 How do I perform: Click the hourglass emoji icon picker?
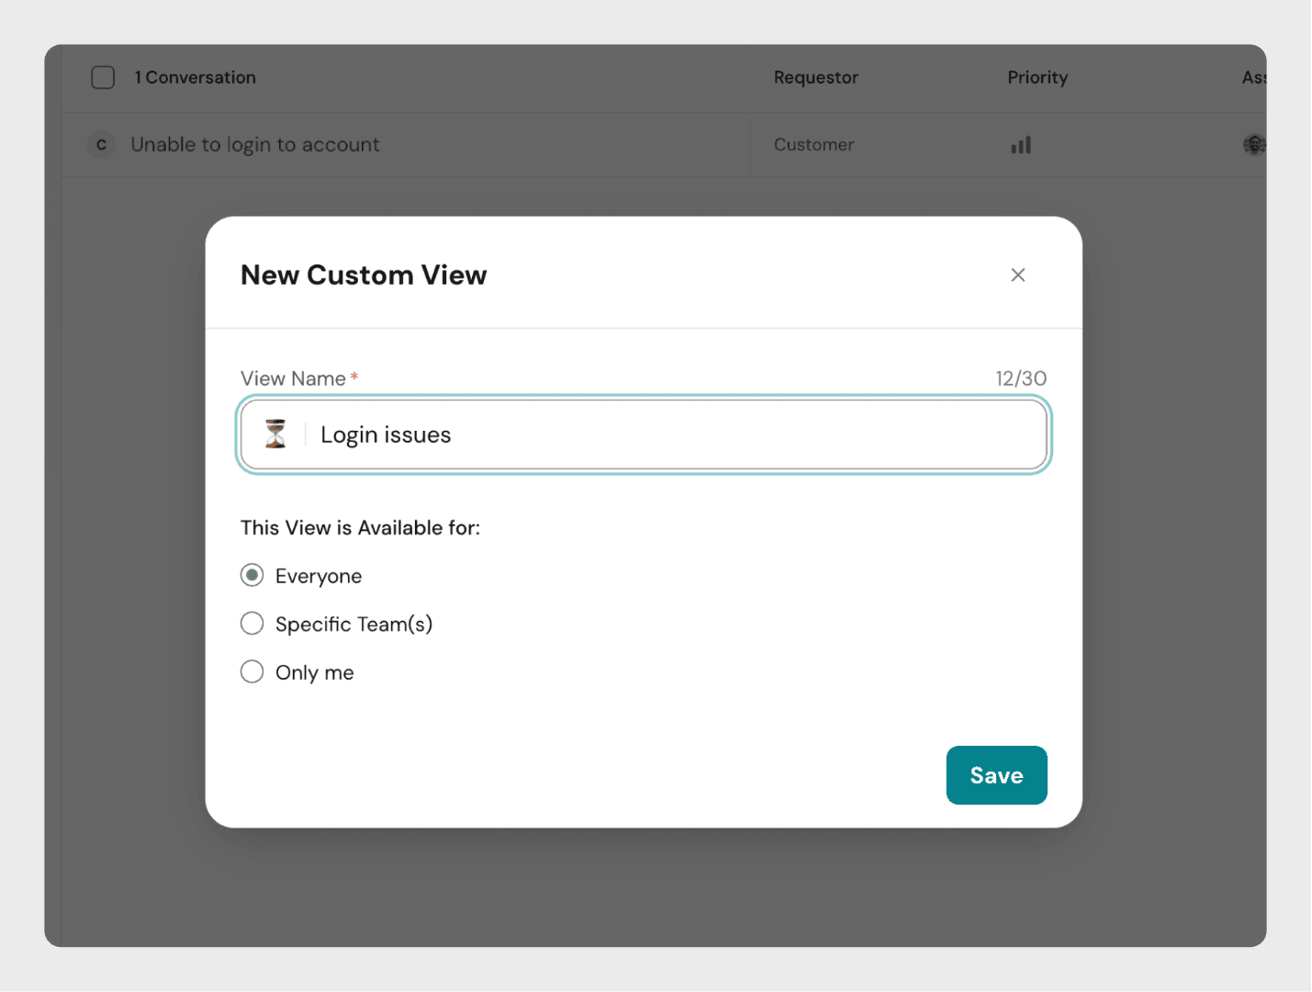click(x=275, y=434)
